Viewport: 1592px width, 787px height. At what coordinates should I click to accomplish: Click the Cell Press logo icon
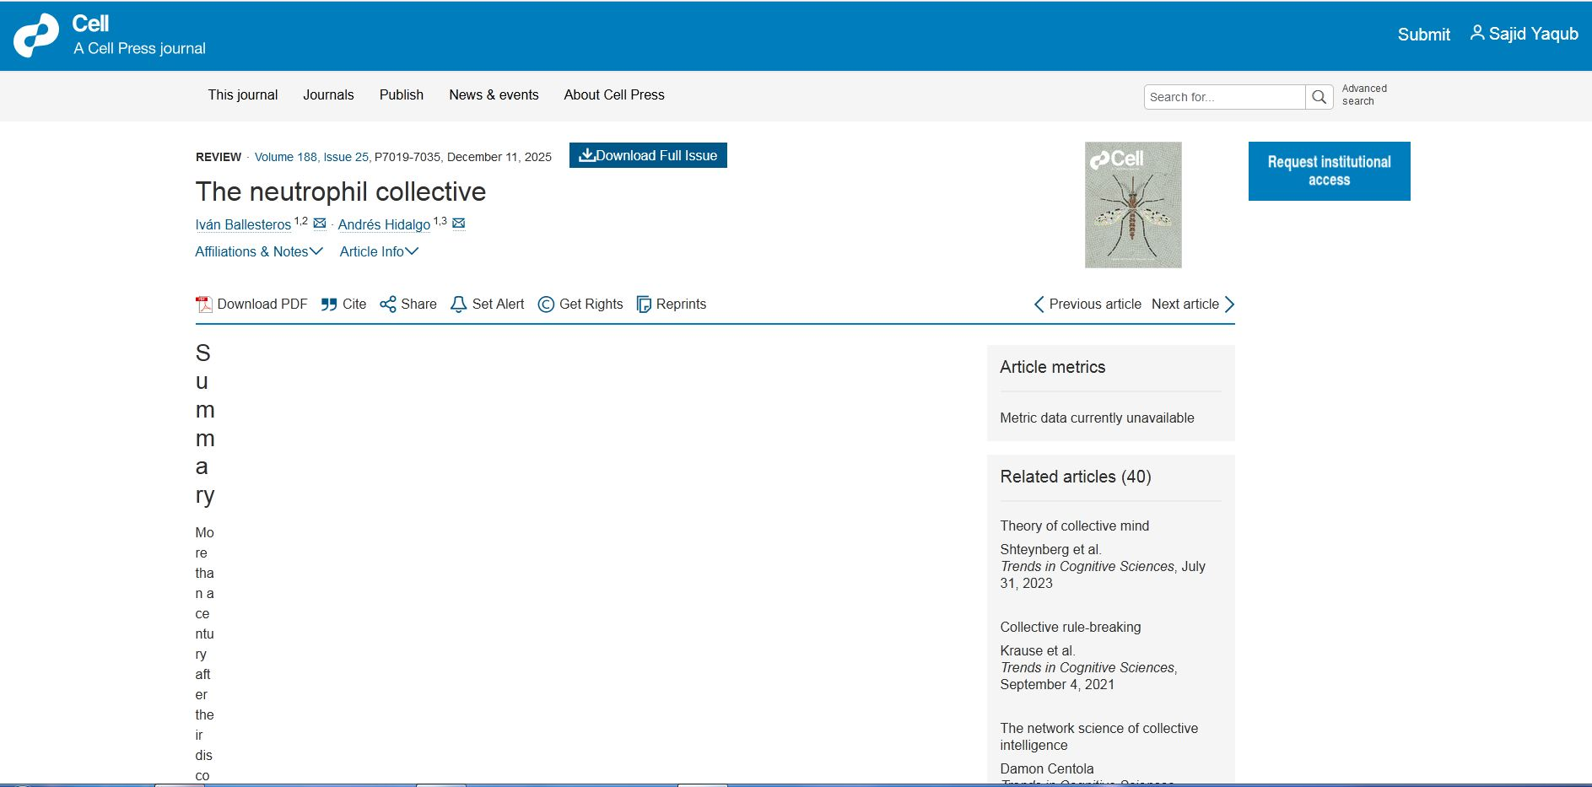click(x=36, y=35)
